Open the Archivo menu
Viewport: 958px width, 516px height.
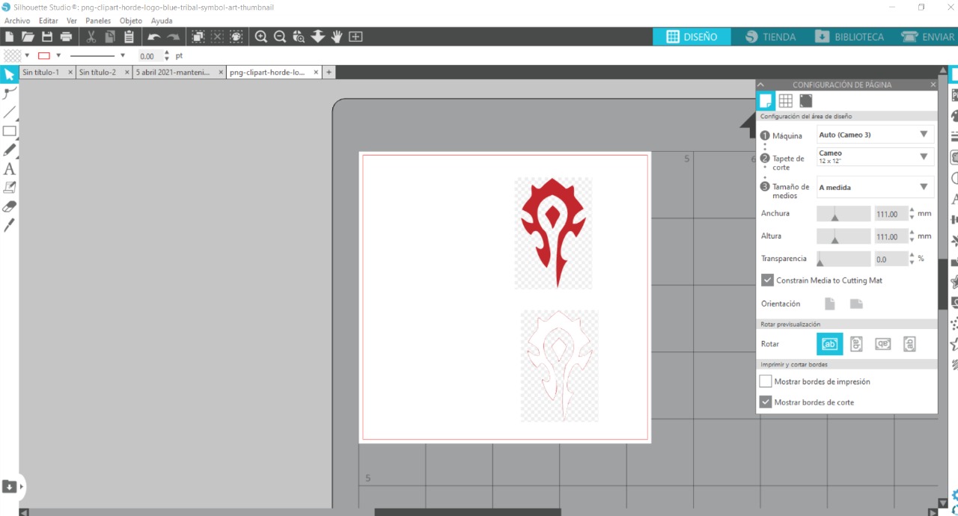[17, 21]
